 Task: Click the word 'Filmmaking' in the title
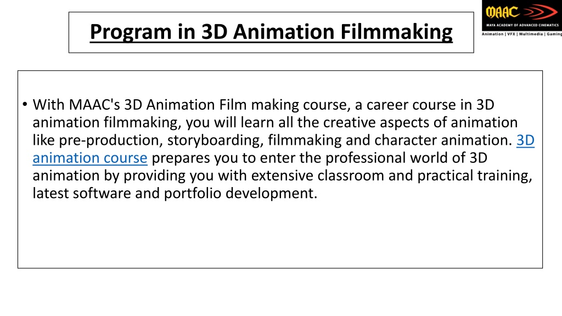[396, 32]
